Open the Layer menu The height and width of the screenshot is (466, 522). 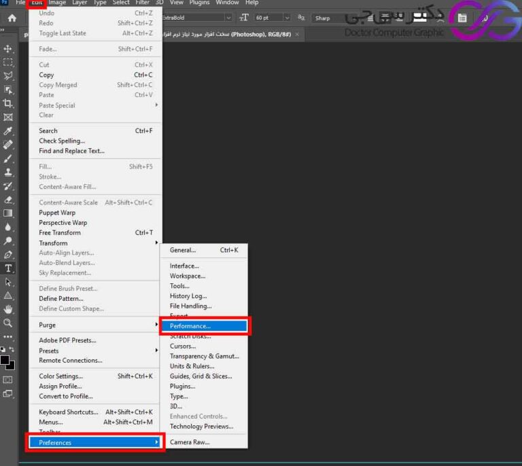[x=80, y=3]
